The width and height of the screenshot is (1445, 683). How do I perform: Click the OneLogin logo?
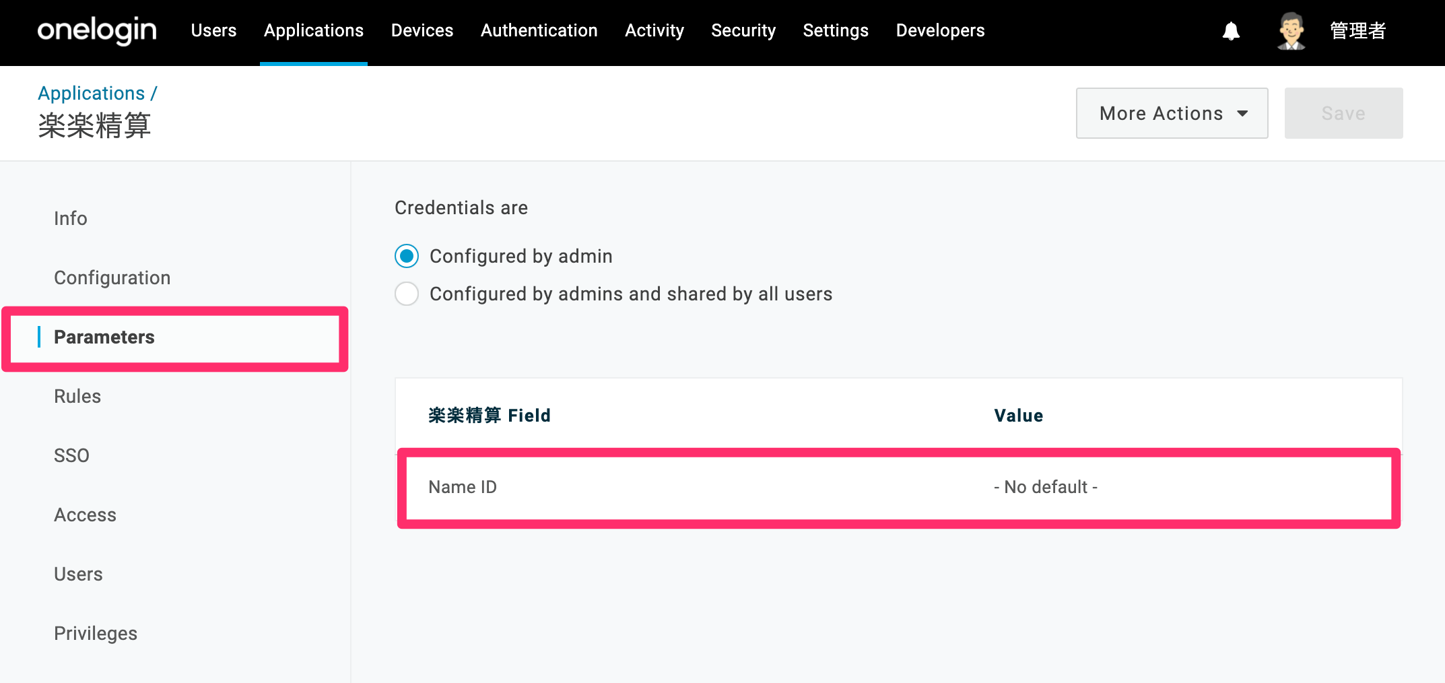click(97, 30)
